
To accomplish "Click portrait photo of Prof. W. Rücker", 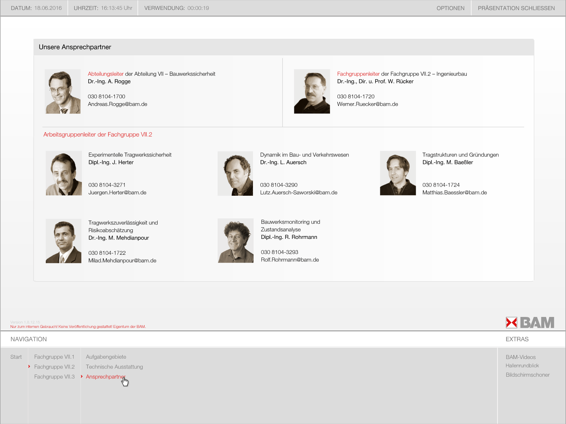I will click(312, 92).
